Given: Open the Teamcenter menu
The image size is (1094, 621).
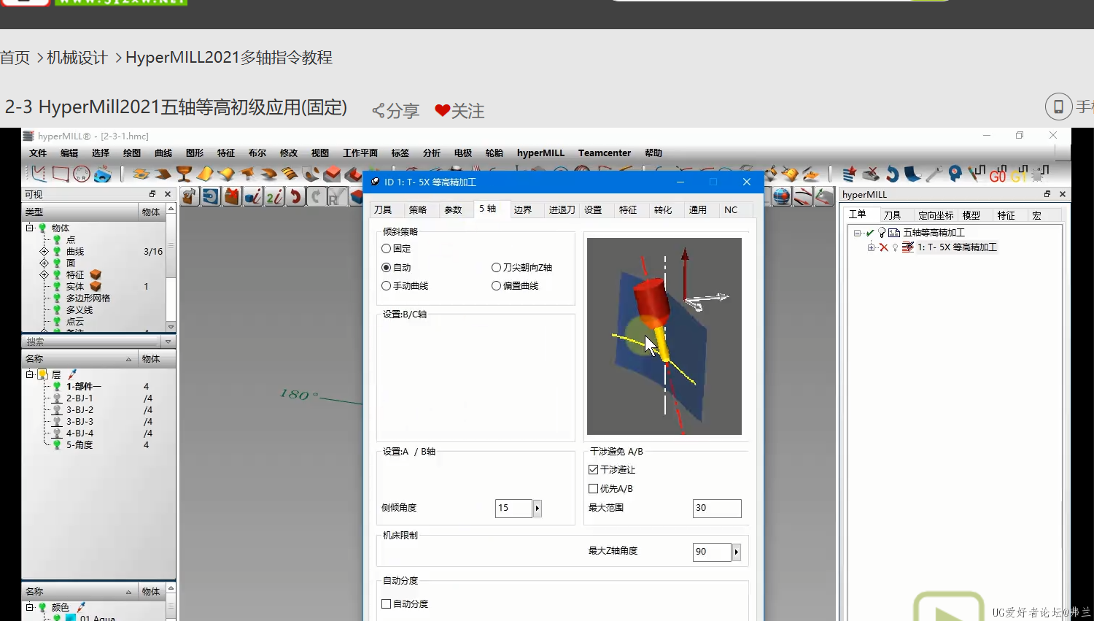Looking at the screenshot, I should click(x=605, y=153).
